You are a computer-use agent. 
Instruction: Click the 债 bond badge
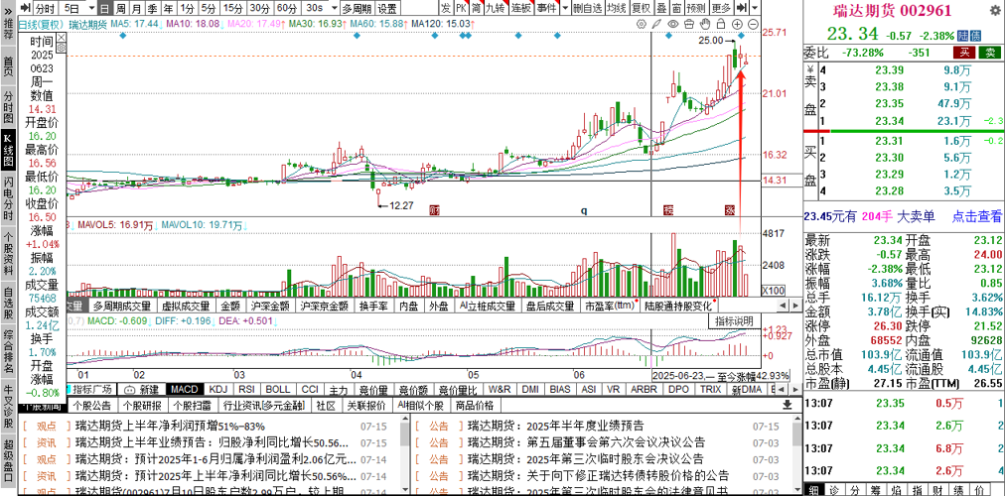975,35
